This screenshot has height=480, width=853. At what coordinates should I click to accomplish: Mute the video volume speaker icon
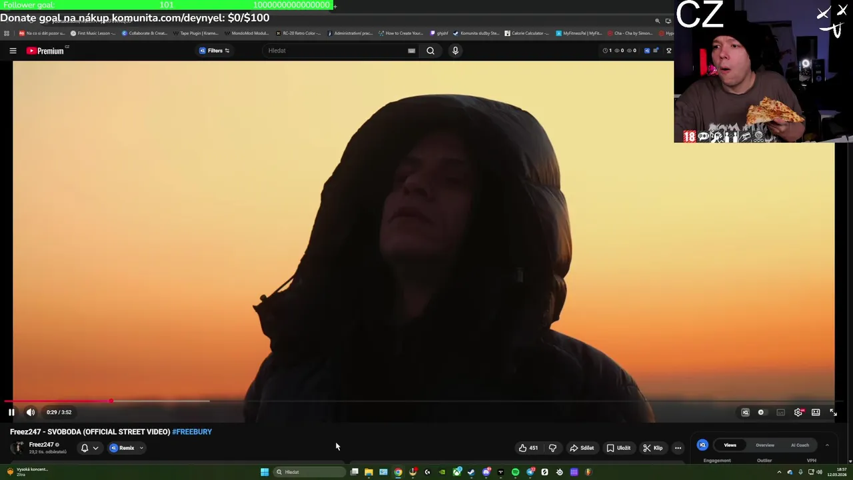coord(31,412)
